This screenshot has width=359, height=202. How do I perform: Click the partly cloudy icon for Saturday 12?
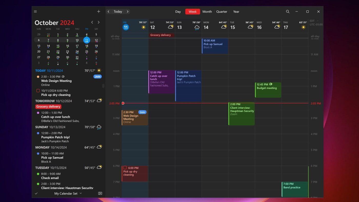coord(171,27)
